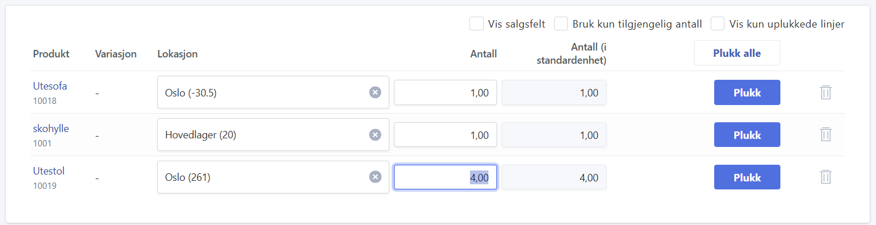Delete the skohylle line with trash icon
The height and width of the screenshot is (225, 876).
[825, 135]
